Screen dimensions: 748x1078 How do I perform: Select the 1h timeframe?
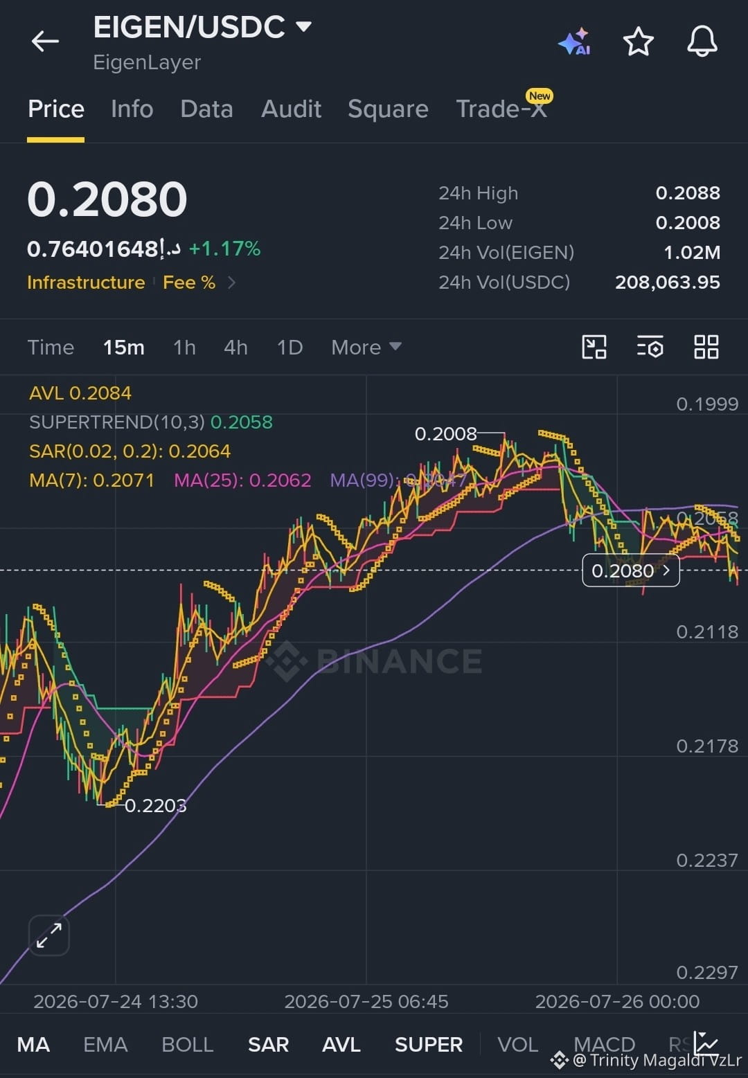[x=184, y=347]
